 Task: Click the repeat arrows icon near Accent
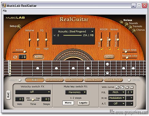(x=15, y=57)
